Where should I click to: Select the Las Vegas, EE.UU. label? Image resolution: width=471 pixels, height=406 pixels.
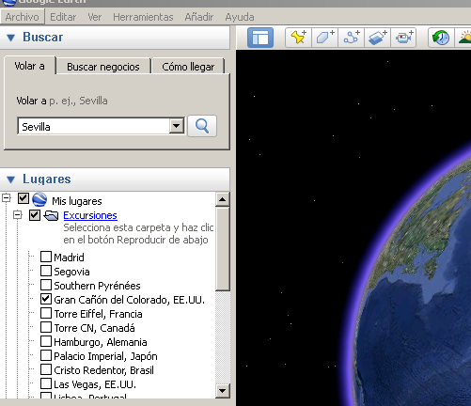pos(95,384)
